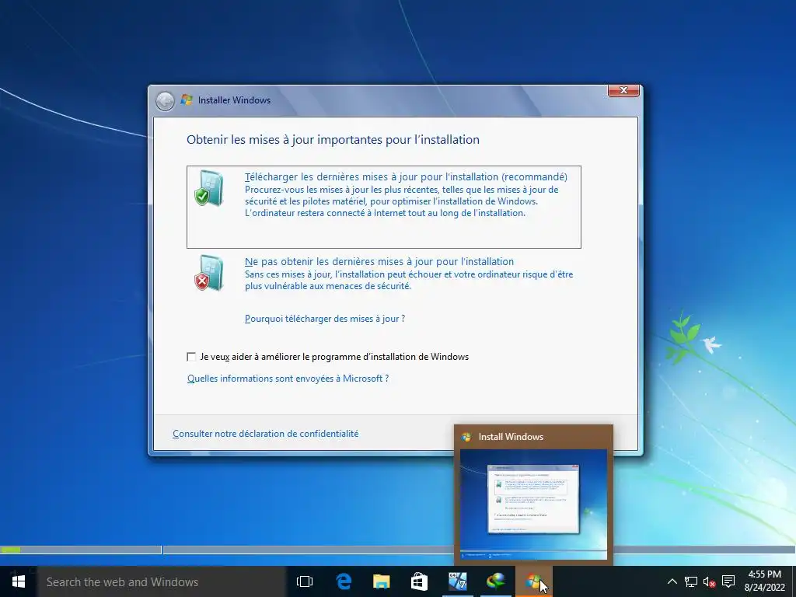Check Je veux aider à améliorer le programme

click(191, 357)
